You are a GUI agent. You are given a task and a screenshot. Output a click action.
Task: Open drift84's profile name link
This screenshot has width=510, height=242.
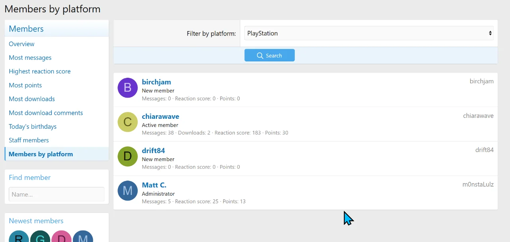(153, 151)
